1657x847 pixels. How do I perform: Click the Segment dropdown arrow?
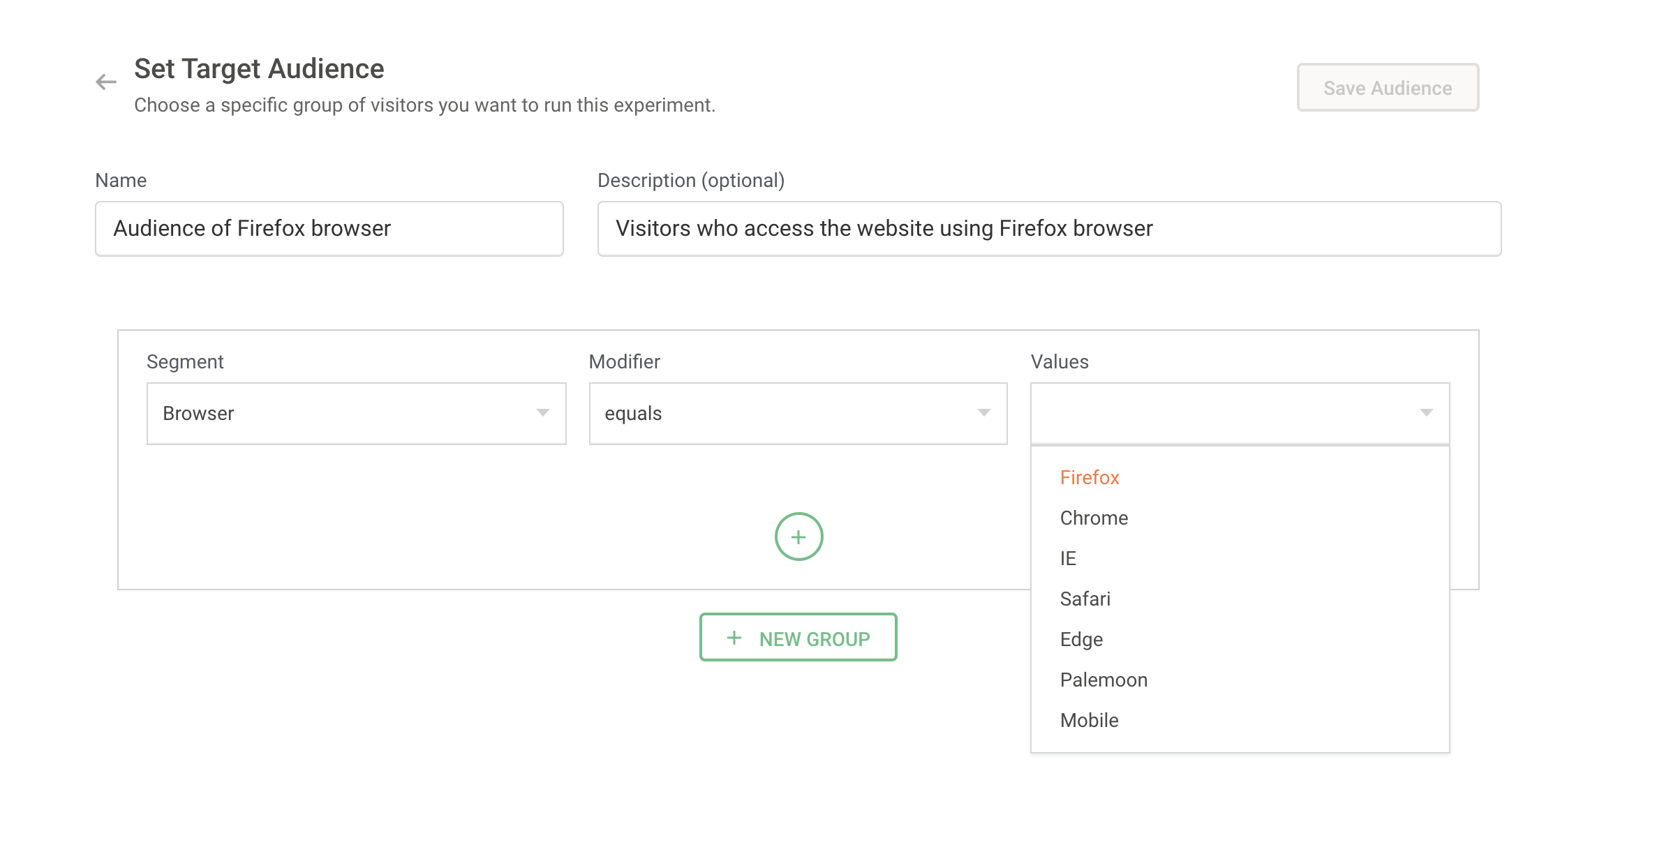pos(542,413)
